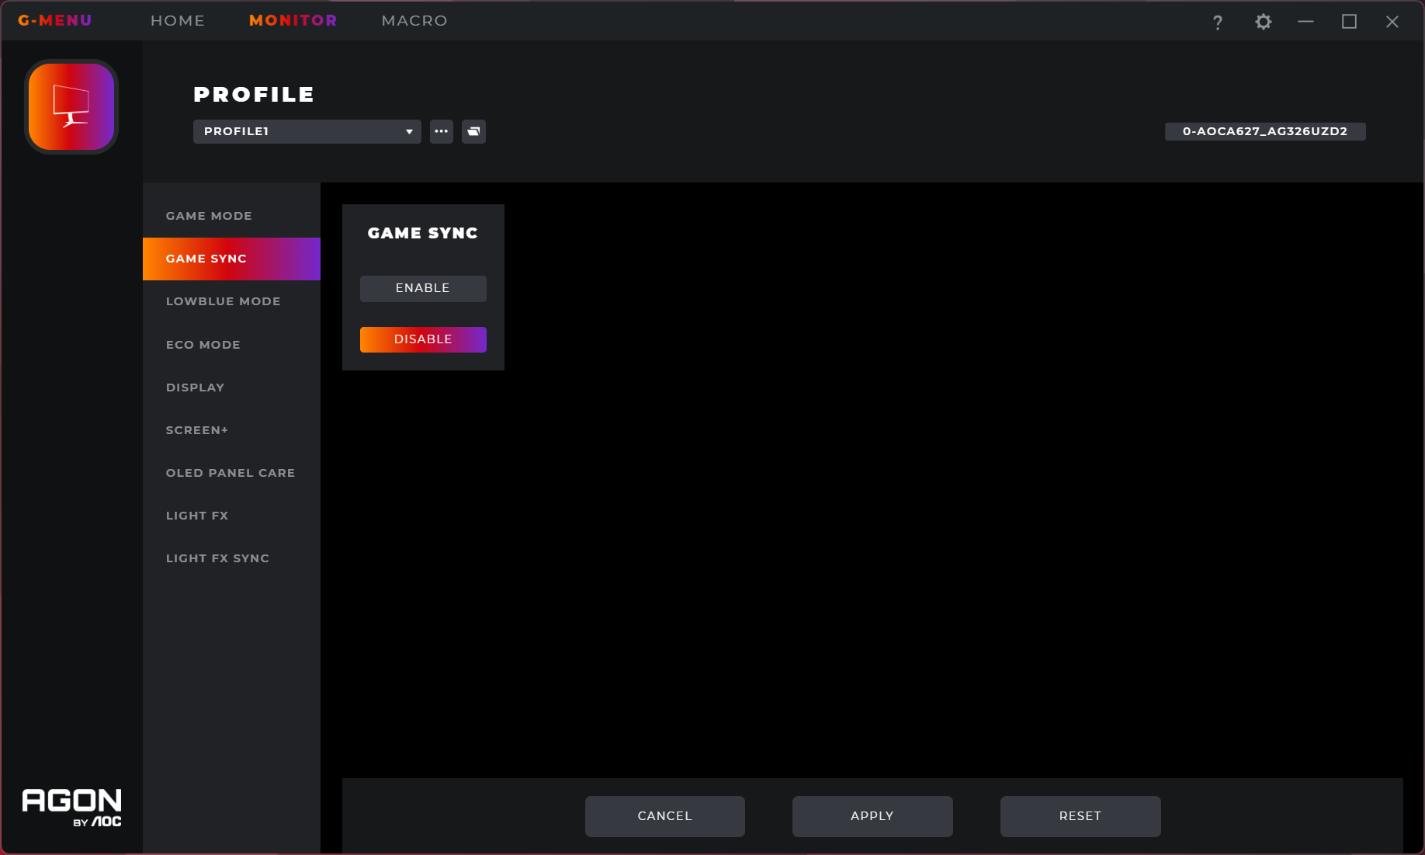Image resolution: width=1425 pixels, height=855 pixels.
Task: Open settings gear icon
Action: 1264,22
